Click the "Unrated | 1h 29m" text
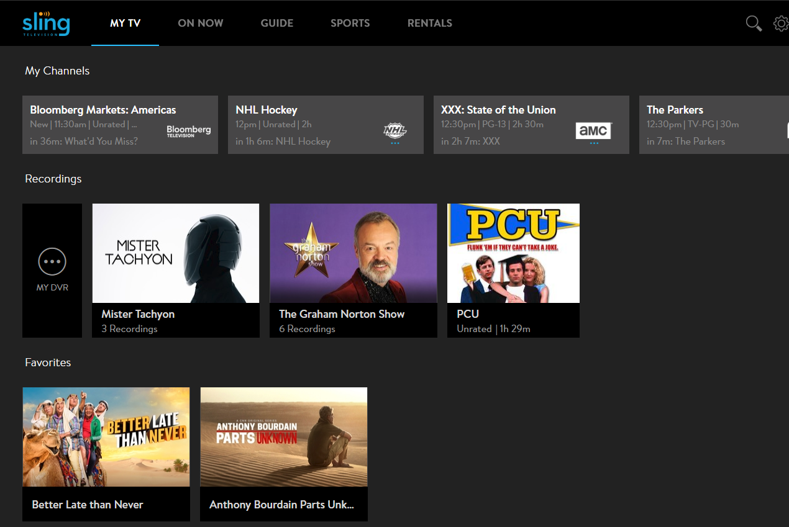Viewport: 789px width, 527px height. coord(493,329)
